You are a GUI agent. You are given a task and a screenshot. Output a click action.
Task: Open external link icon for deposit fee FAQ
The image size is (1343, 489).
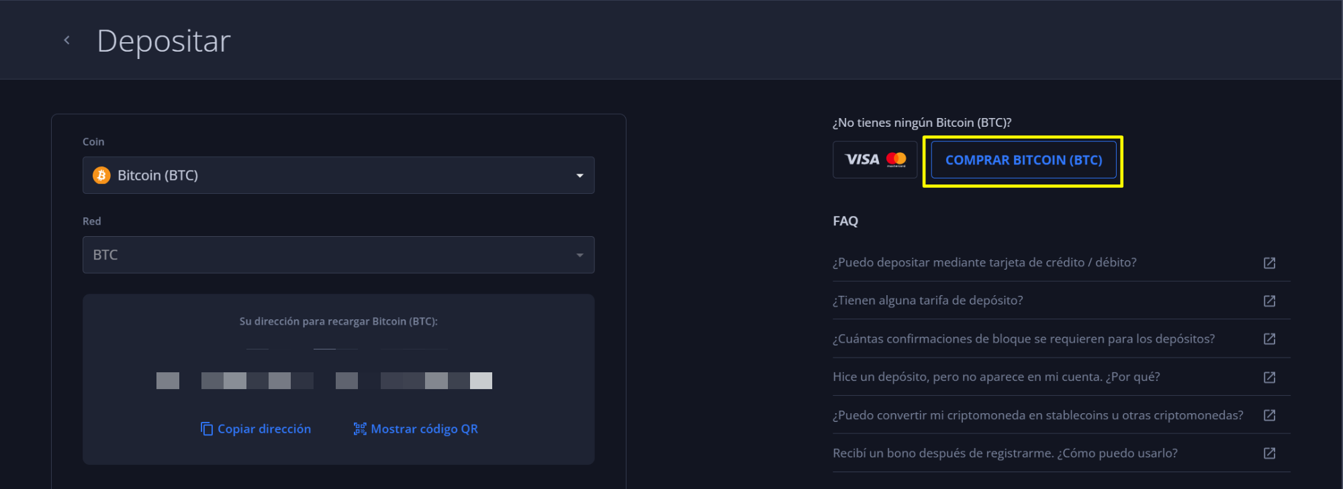pyautogui.click(x=1269, y=301)
